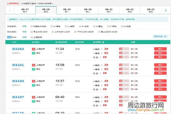Click the green passing-station icon in D2283 row
This screenshot has height=114, width=171.
tap(34, 53)
